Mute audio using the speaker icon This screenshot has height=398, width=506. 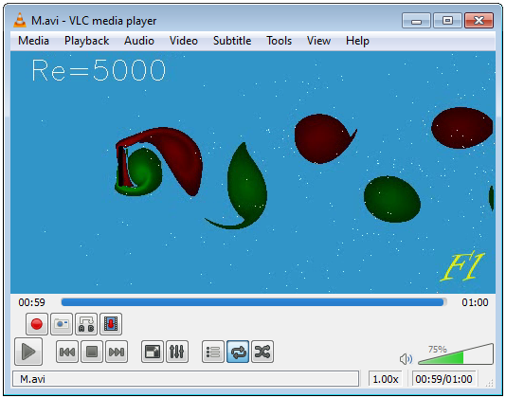(406, 359)
